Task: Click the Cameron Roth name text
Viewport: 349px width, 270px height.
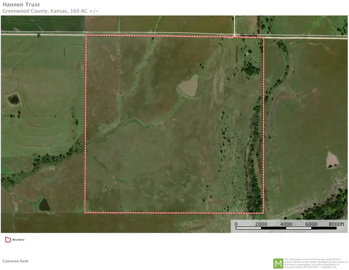Action: coord(16,261)
